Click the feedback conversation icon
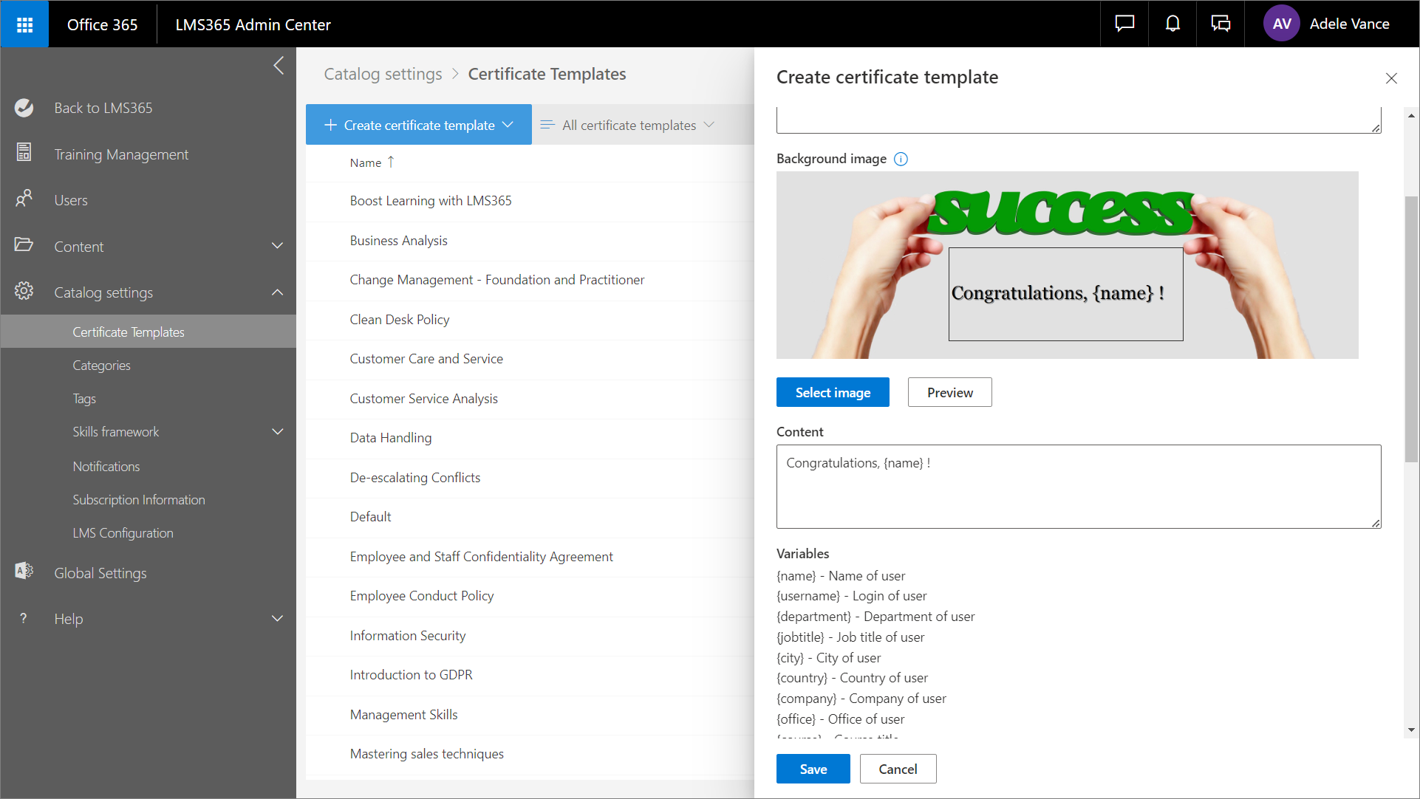 [1221, 24]
